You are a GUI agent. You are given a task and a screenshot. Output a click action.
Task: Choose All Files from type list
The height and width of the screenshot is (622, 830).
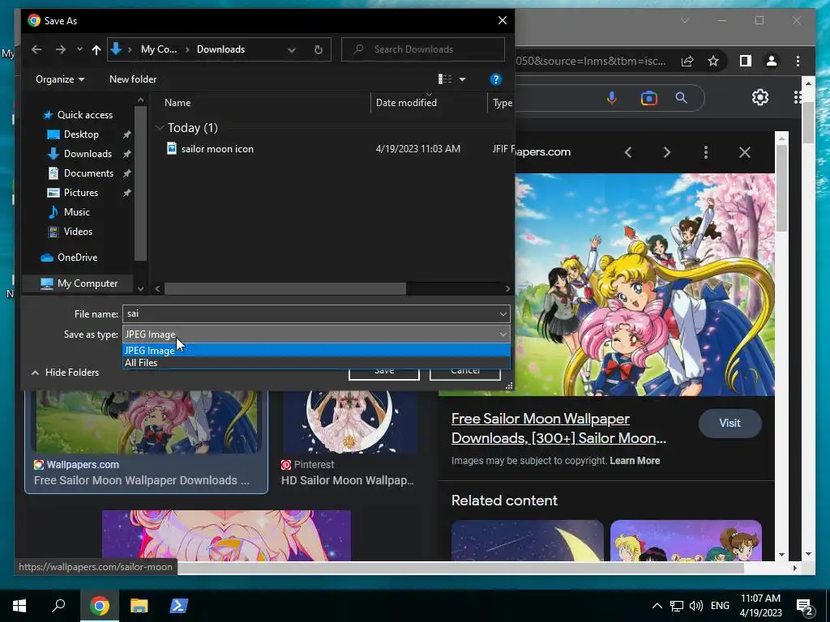tap(316, 363)
